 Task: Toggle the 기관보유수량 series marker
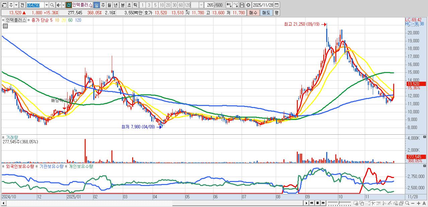(x=37, y=166)
